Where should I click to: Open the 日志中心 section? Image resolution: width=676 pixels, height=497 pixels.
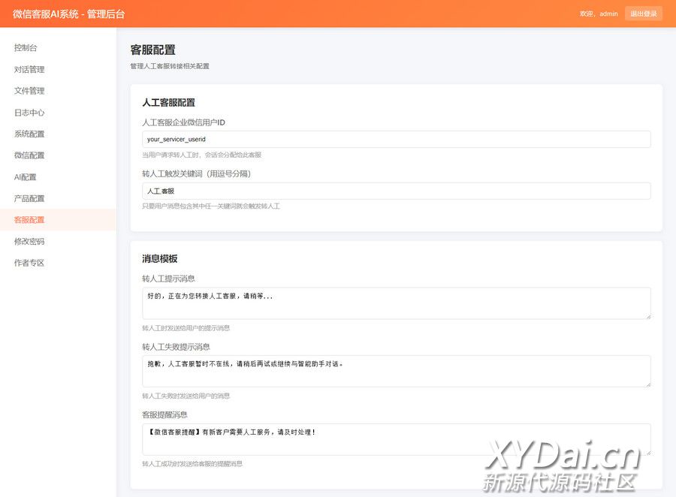point(29,113)
